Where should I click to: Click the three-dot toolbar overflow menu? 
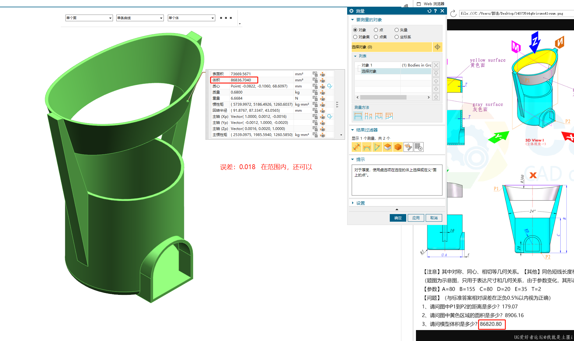point(226,18)
